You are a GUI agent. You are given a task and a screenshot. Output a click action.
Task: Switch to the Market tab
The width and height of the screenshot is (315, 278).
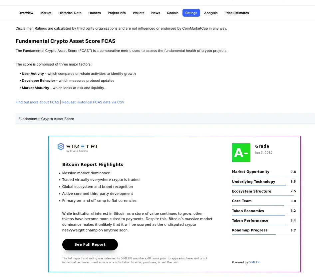point(46,13)
